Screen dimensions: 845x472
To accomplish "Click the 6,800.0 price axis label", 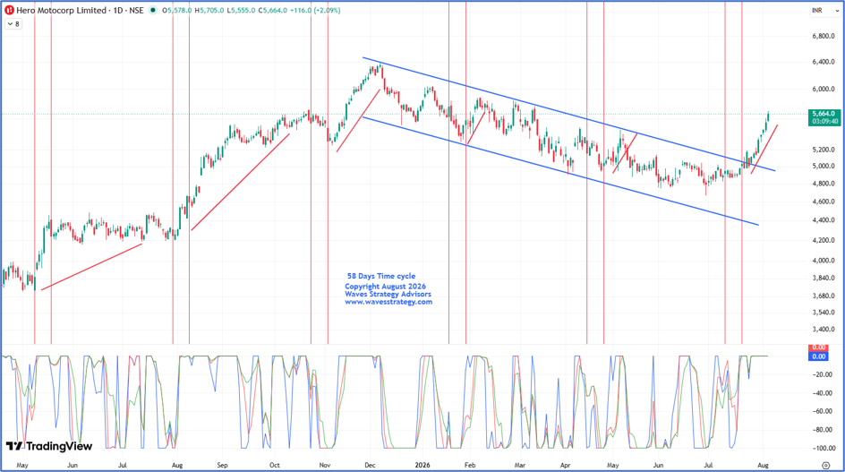I will pos(824,37).
